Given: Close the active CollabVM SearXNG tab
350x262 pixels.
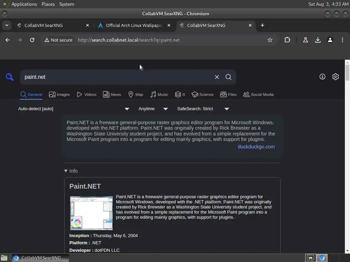Looking at the screenshot, I should point(250,25).
